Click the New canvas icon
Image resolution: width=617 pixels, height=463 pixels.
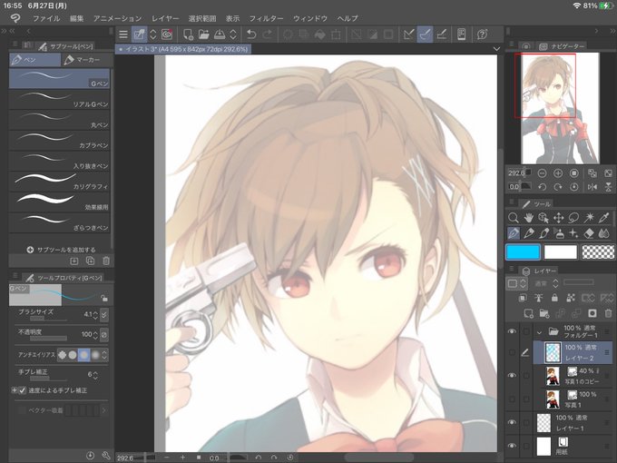[x=188, y=34]
